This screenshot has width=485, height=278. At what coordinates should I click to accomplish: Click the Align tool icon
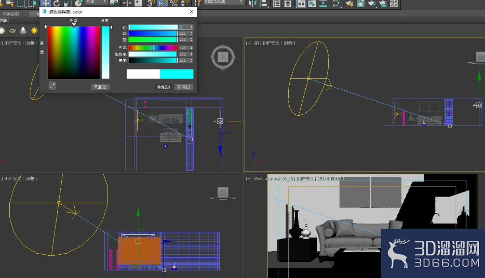[x=264, y=3]
